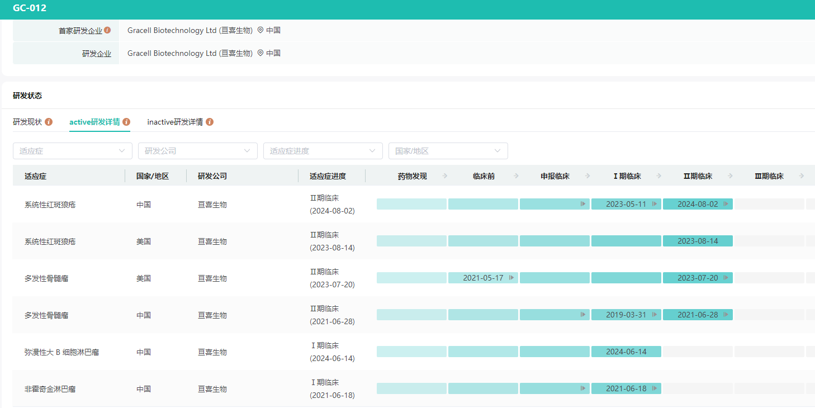Open the 国家/地区 filter dropdown
The height and width of the screenshot is (408, 815).
(448, 151)
